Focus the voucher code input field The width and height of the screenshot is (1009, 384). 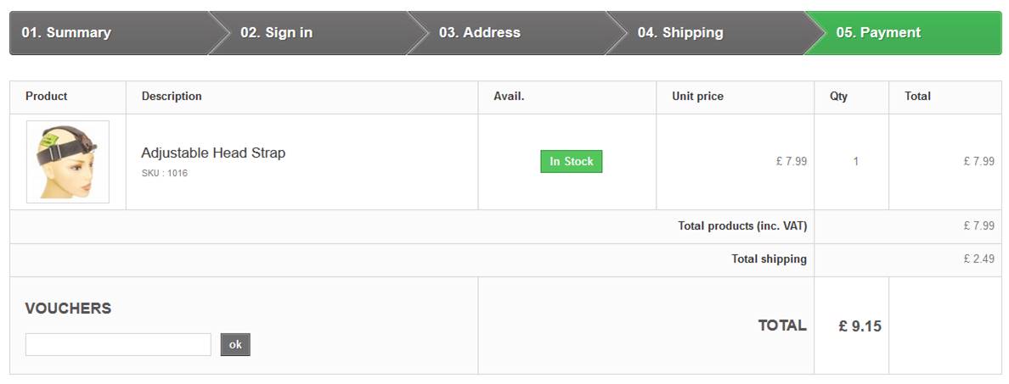(118, 345)
